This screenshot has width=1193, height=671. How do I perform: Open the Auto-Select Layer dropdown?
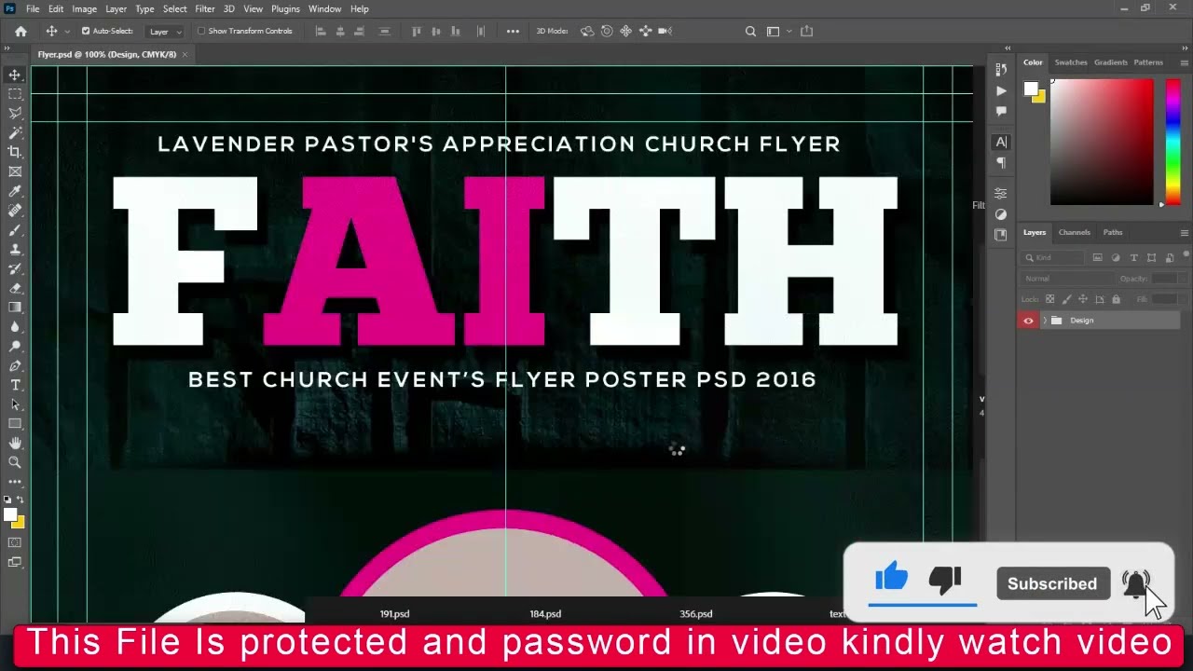pyautogui.click(x=166, y=31)
